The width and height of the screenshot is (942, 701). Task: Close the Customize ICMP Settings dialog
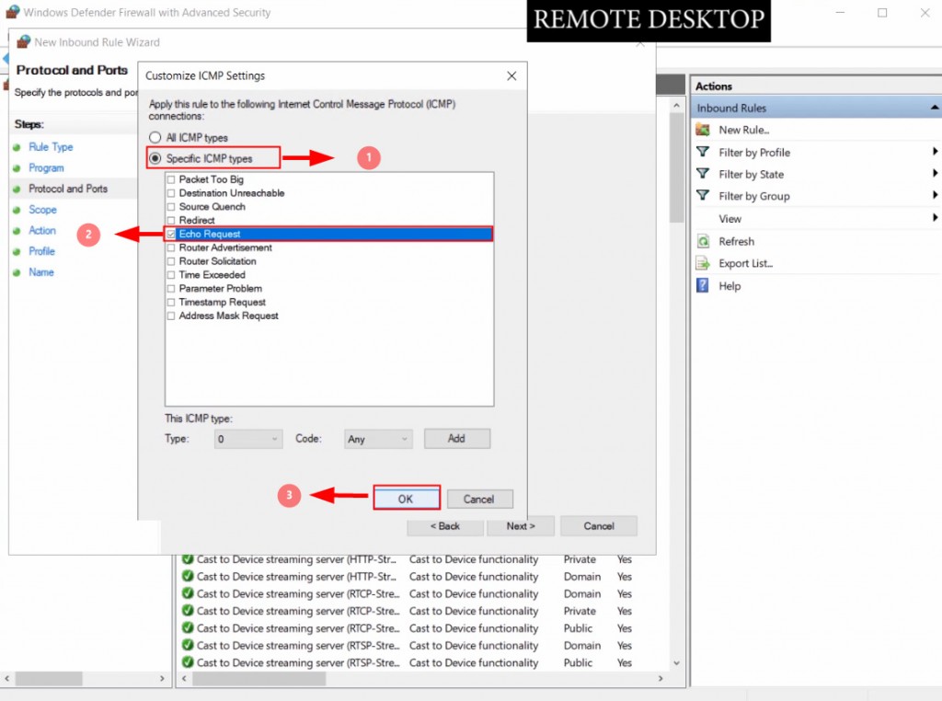511,75
